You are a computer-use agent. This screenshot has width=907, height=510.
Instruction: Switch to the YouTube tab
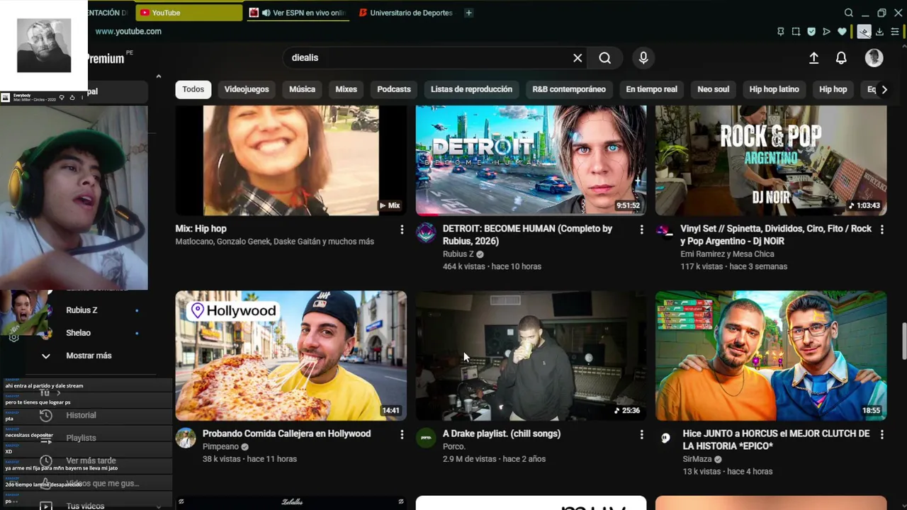188,13
